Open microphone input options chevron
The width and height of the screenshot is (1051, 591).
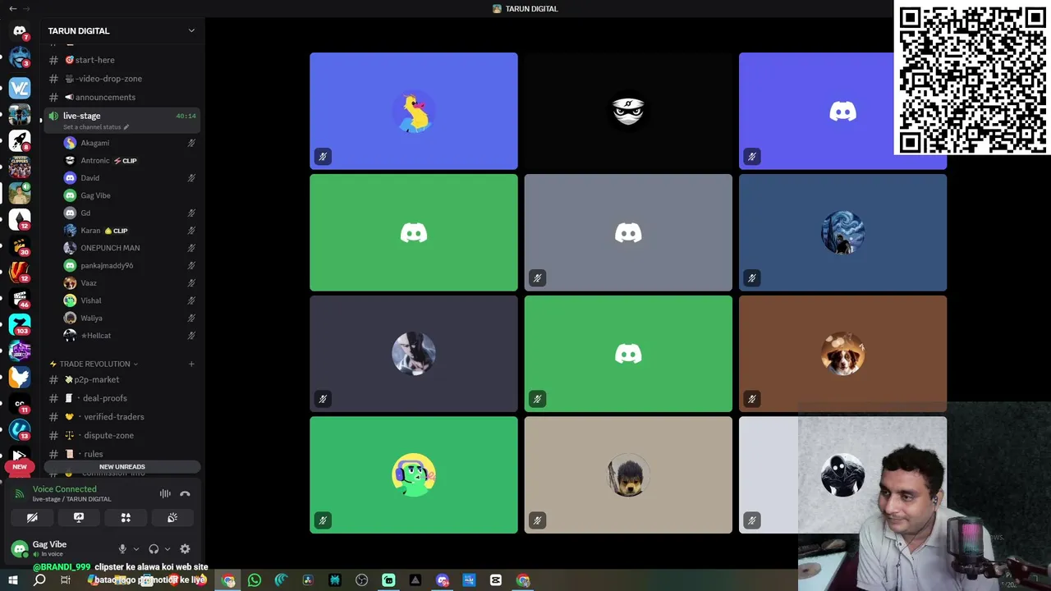[135, 549]
